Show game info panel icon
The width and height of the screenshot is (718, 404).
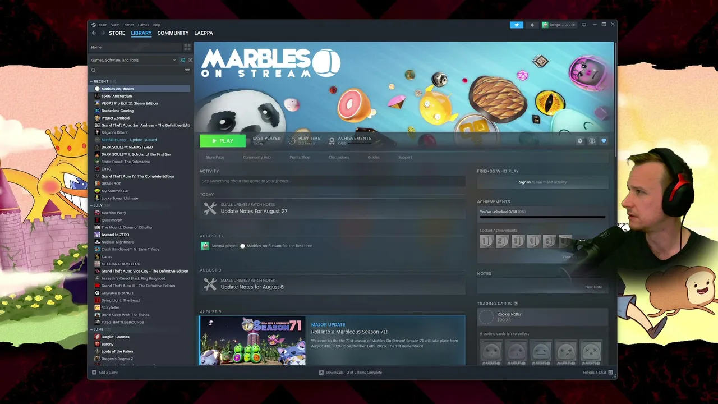(592, 141)
